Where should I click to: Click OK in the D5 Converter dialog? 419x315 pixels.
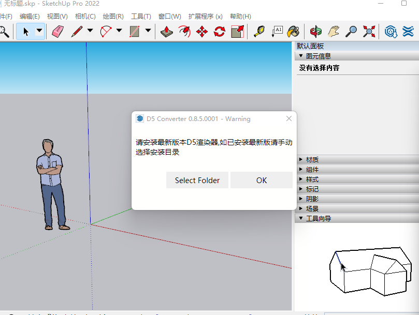click(x=262, y=180)
